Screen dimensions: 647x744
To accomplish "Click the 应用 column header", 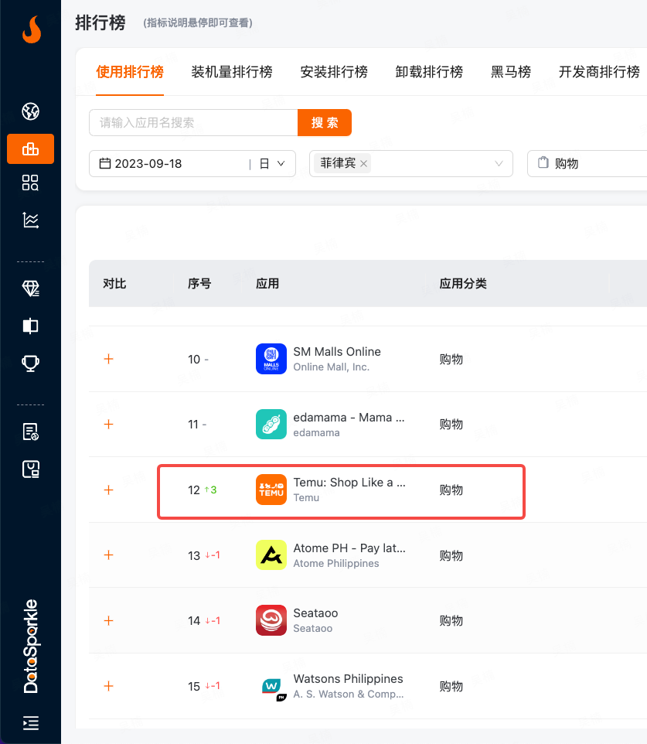I will pyautogui.click(x=267, y=283).
